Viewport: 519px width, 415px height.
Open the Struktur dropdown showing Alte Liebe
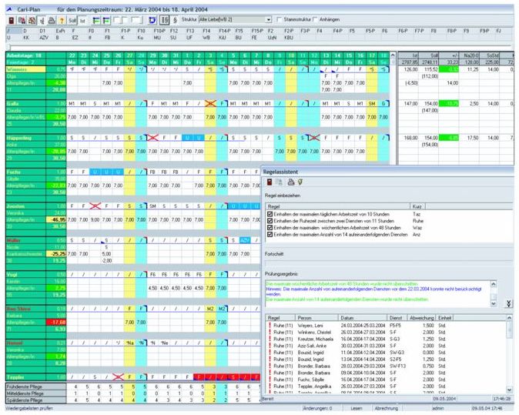[x=268, y=18]
